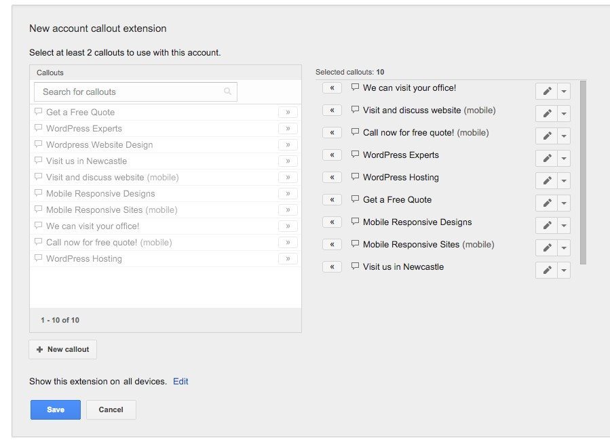
Task: Add "Get a Free Quote" with its right arrow
Action: click(288, 112)
